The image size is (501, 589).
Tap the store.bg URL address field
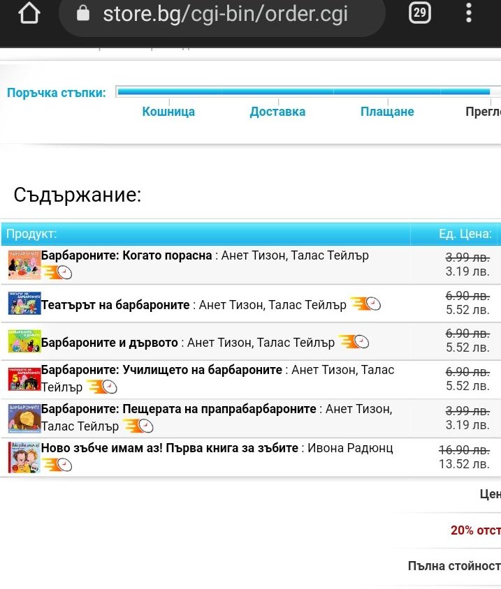coord(225,14)
